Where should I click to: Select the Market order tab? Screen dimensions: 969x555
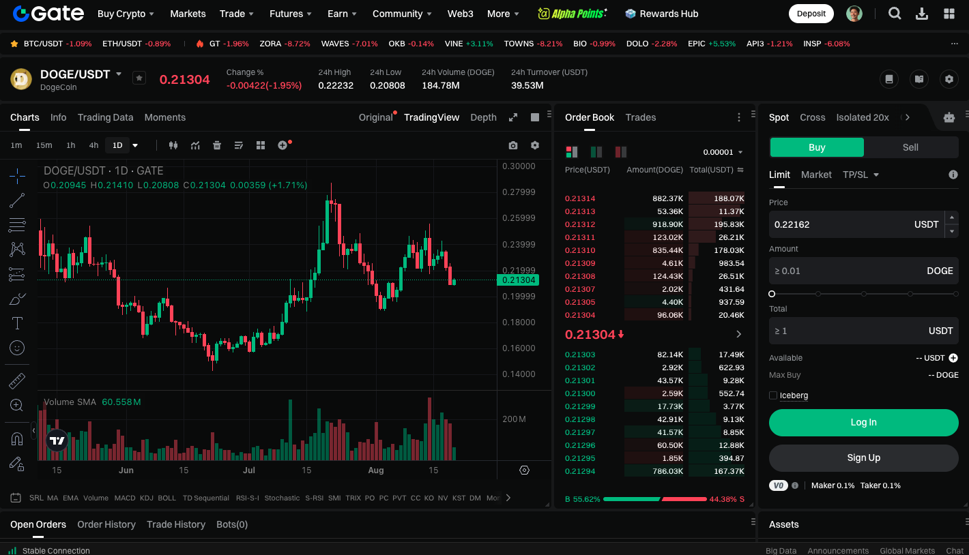(x=816, y=175)
